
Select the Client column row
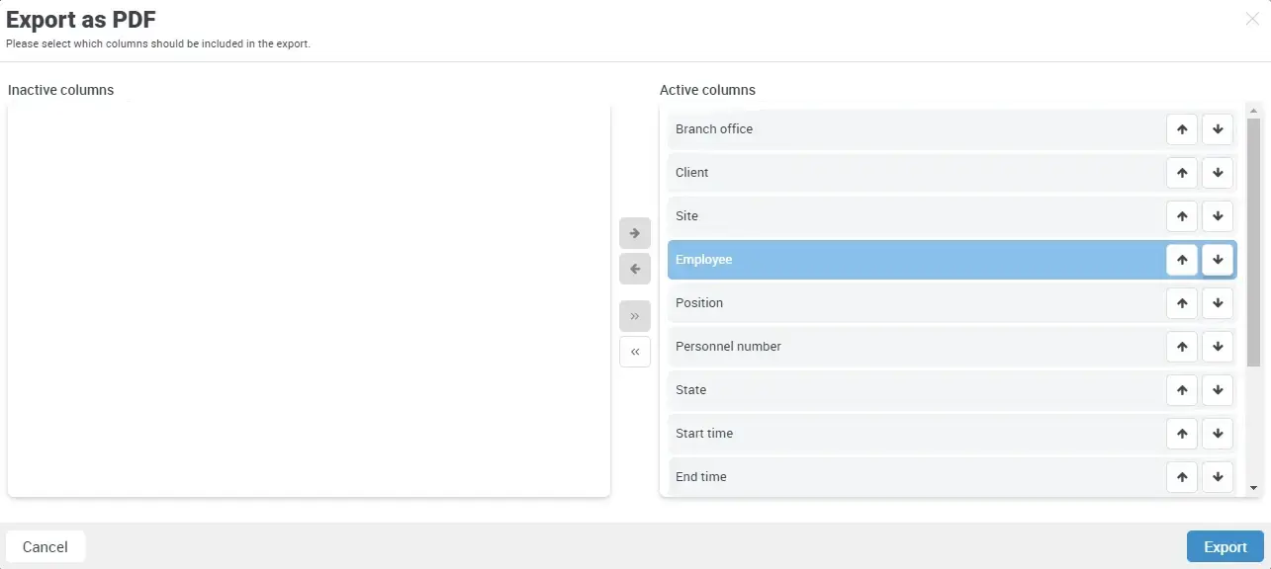[890, 173]
